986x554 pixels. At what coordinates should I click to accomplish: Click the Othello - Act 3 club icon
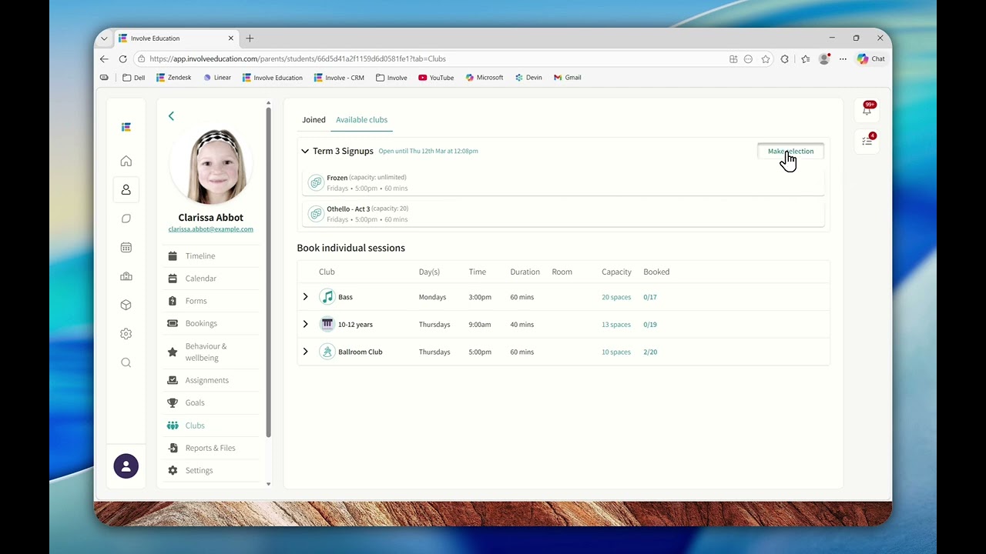315,214
